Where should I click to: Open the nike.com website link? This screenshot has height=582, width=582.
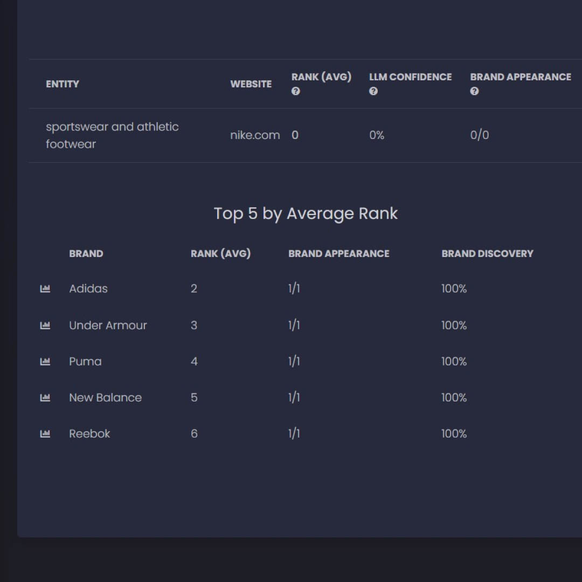point(255,135)
